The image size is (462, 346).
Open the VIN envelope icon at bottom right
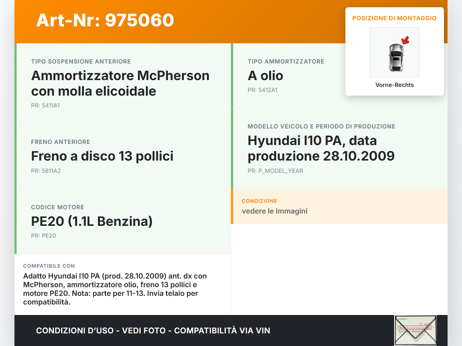pos(415,330)
